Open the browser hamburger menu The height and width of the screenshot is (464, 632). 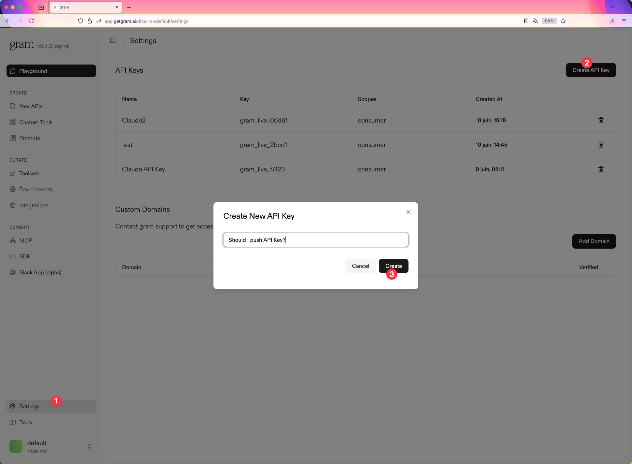pos(624,21)
